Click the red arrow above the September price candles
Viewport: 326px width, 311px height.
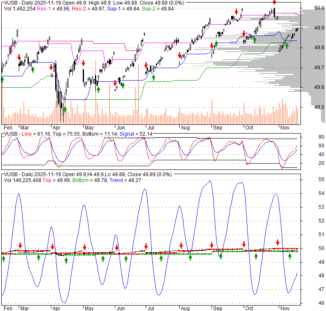coord(237,11)
